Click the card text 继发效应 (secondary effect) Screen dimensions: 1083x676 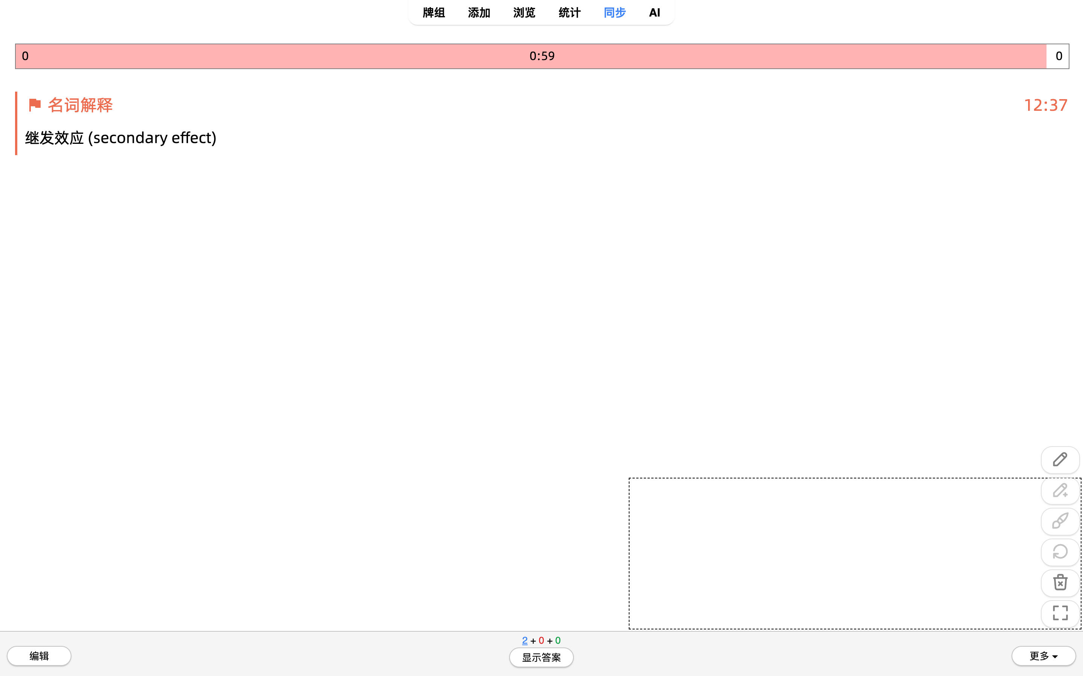(x=121, y=138)
